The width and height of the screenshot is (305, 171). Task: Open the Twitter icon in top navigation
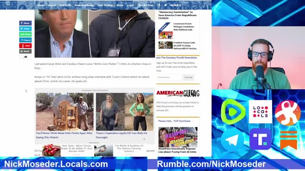[165, 5]
